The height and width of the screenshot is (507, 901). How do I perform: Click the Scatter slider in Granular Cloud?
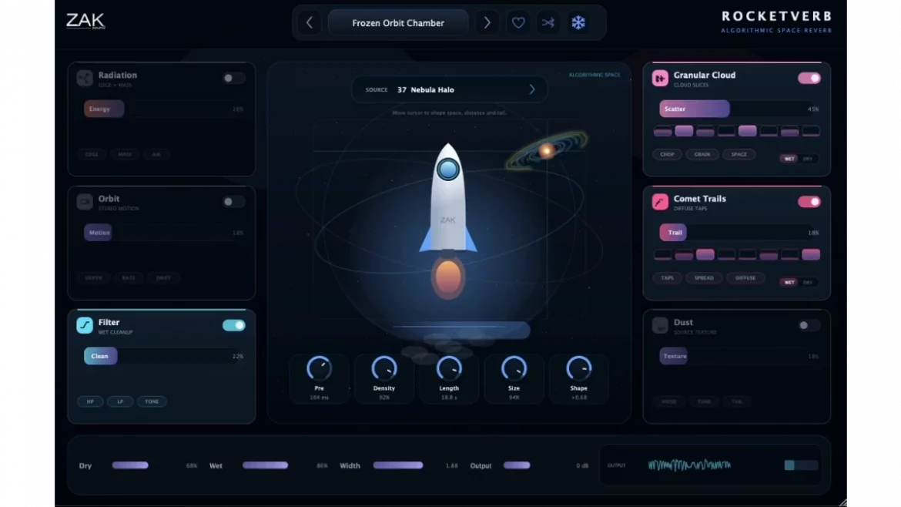coord(739,109)
